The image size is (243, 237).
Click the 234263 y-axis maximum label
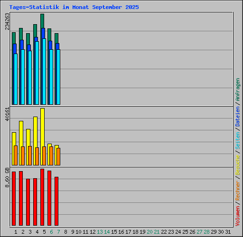point(7,21)
